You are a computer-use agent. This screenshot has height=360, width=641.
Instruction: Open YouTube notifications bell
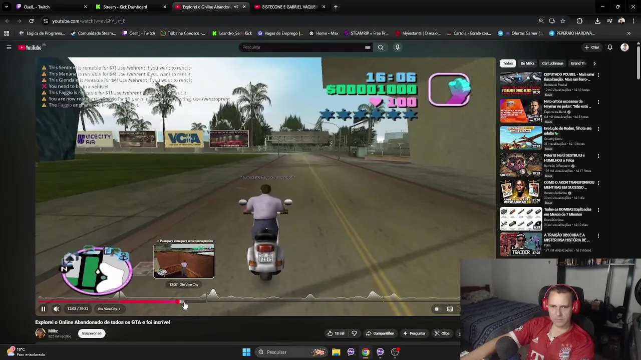610,47
